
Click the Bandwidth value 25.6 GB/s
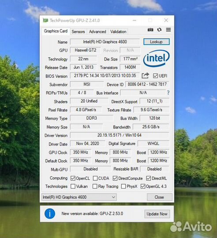[151, 127]
